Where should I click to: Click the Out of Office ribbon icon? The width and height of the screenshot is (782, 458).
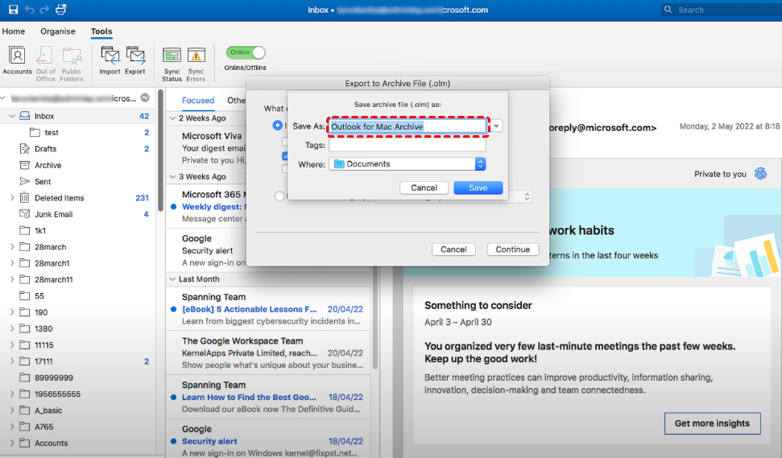tap(45, 64)
